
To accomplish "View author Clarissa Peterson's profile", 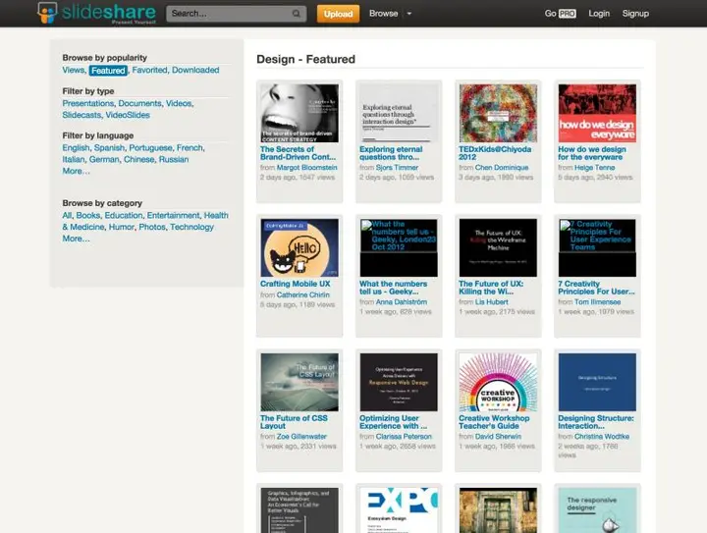I will coord(404,437).
